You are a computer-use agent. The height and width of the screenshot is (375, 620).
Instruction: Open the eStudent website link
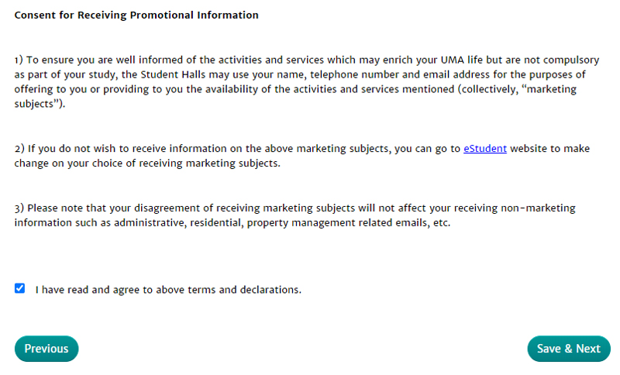click(485, 149)
